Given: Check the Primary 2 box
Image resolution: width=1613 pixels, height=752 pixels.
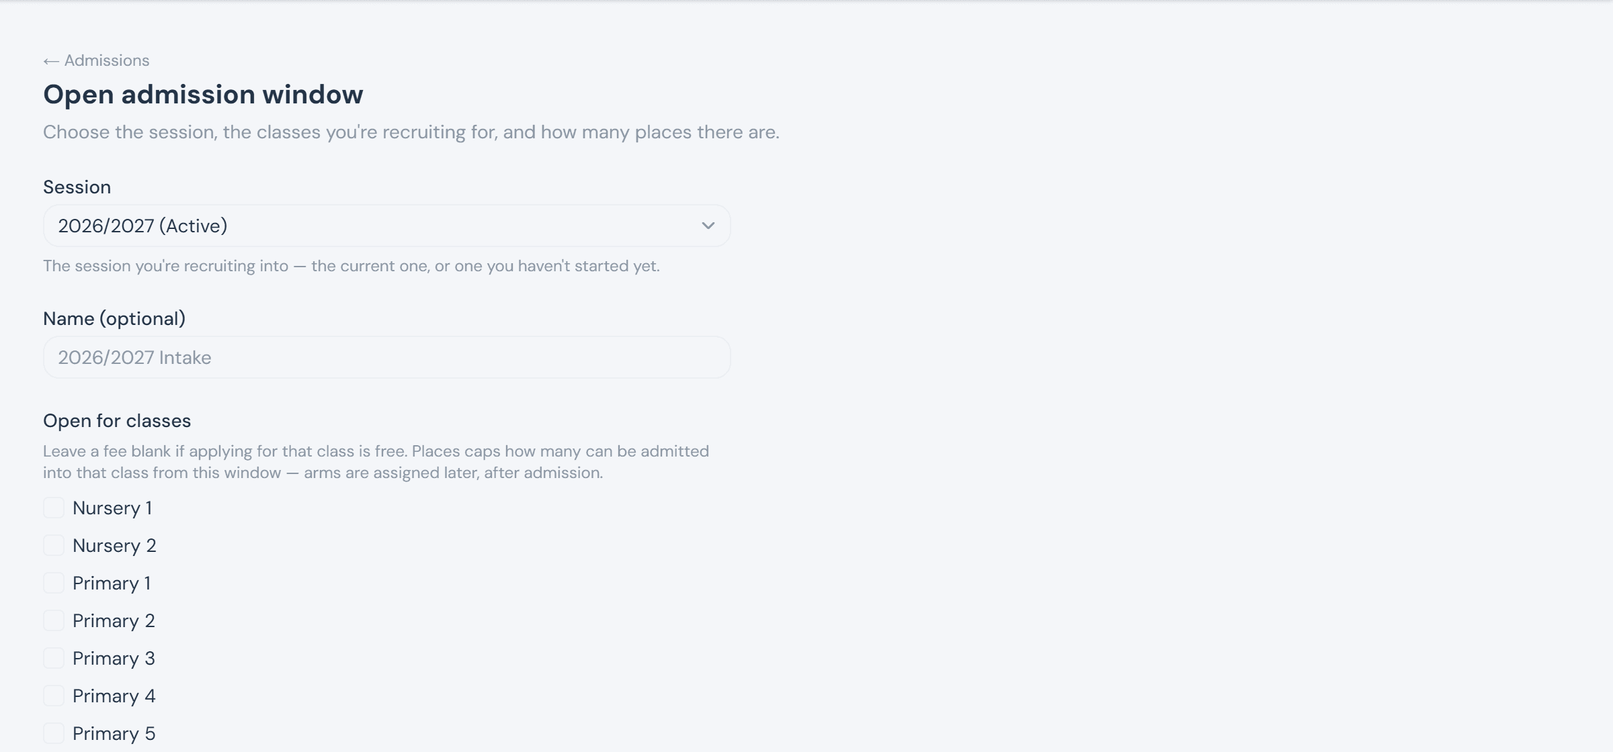Looking at the screenshot, I should tap(54, 620).
